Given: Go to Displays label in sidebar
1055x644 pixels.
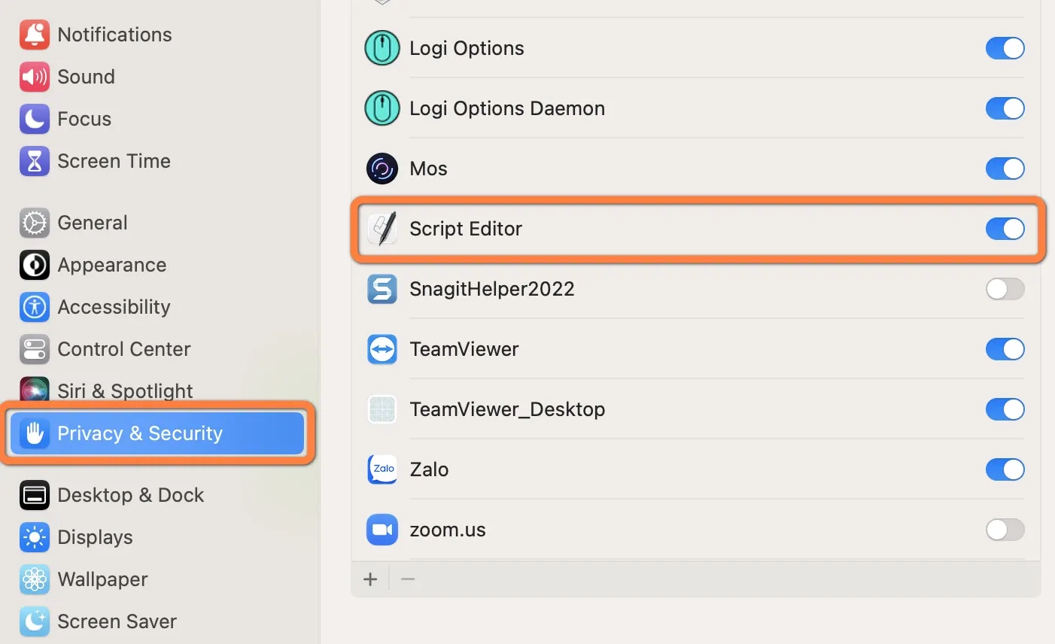Looking at the screenshot, I should pyautogui.click(x=95, y=537).
